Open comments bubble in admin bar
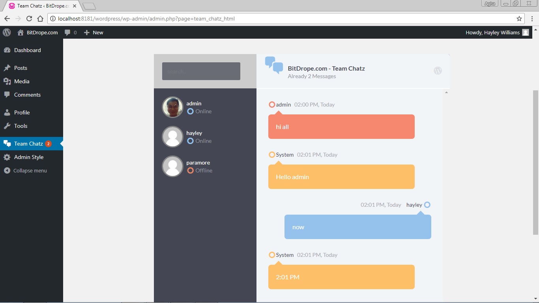 pyautogui.click(x=68, y=33)
